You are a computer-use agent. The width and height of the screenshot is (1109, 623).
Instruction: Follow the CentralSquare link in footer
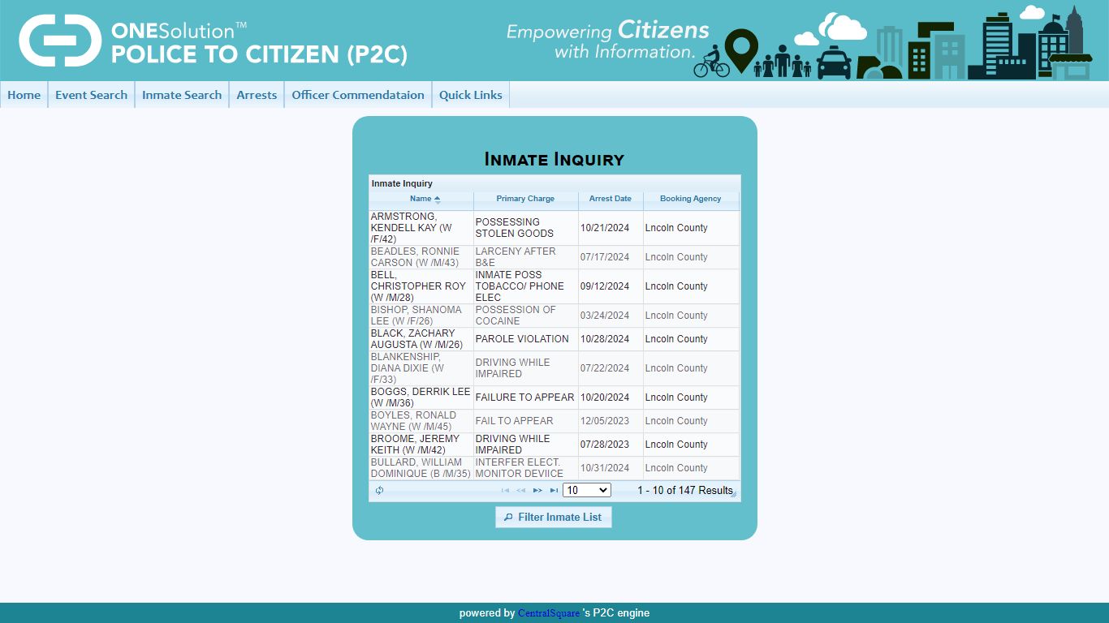549,613
